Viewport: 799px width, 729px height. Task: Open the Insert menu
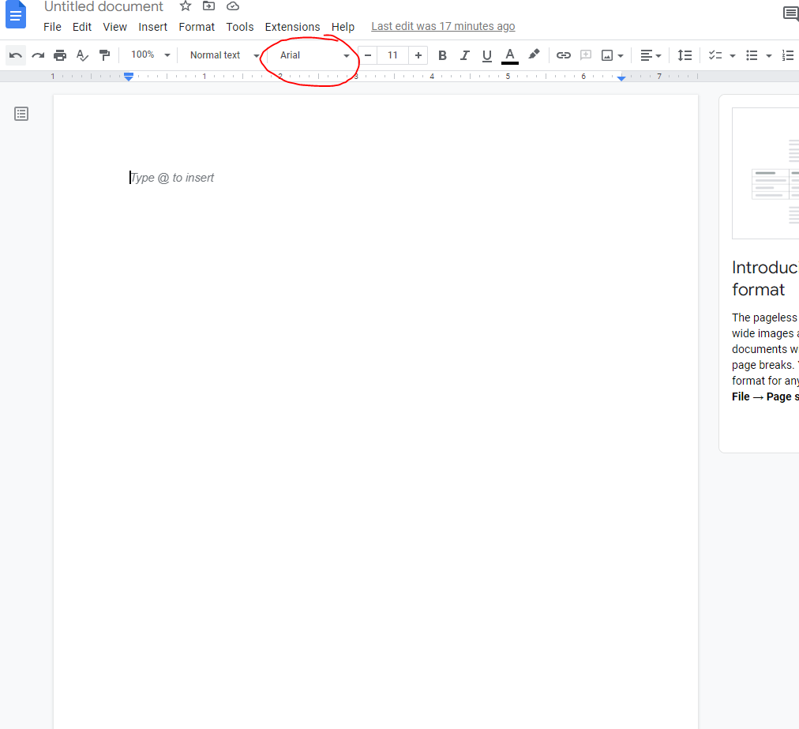[x=152, y=27]
